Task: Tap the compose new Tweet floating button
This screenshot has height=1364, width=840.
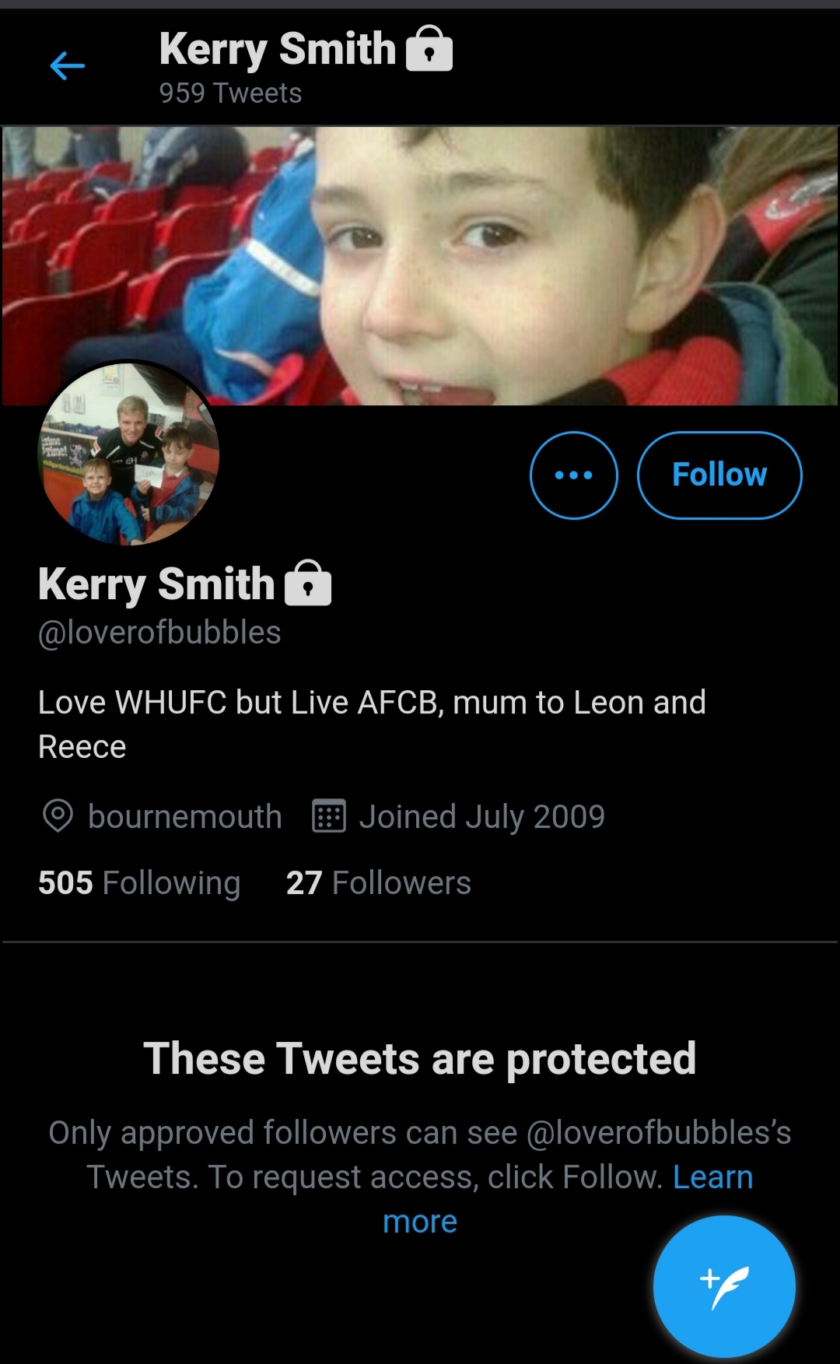Action: coord(724,1286)
